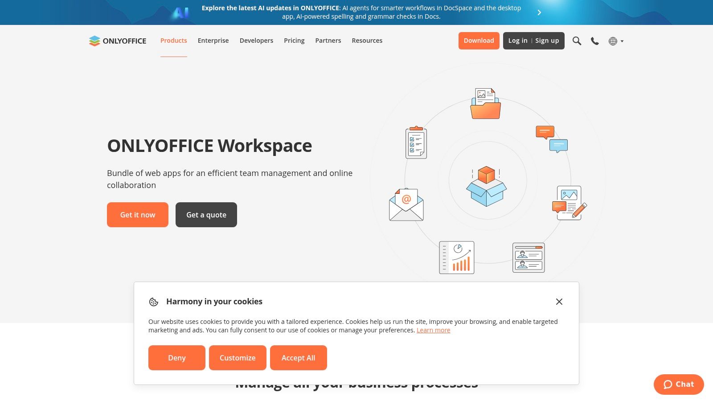Click the banner arrow about AI updates
Image resolution: width=713 pixels, height=401 pixels.
pyautogui.click(x=539, y=12)
